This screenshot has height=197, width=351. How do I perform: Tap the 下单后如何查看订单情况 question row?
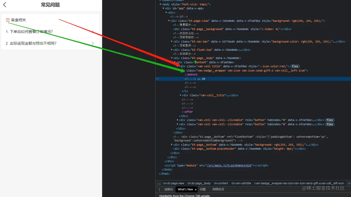tap(50, 32)
